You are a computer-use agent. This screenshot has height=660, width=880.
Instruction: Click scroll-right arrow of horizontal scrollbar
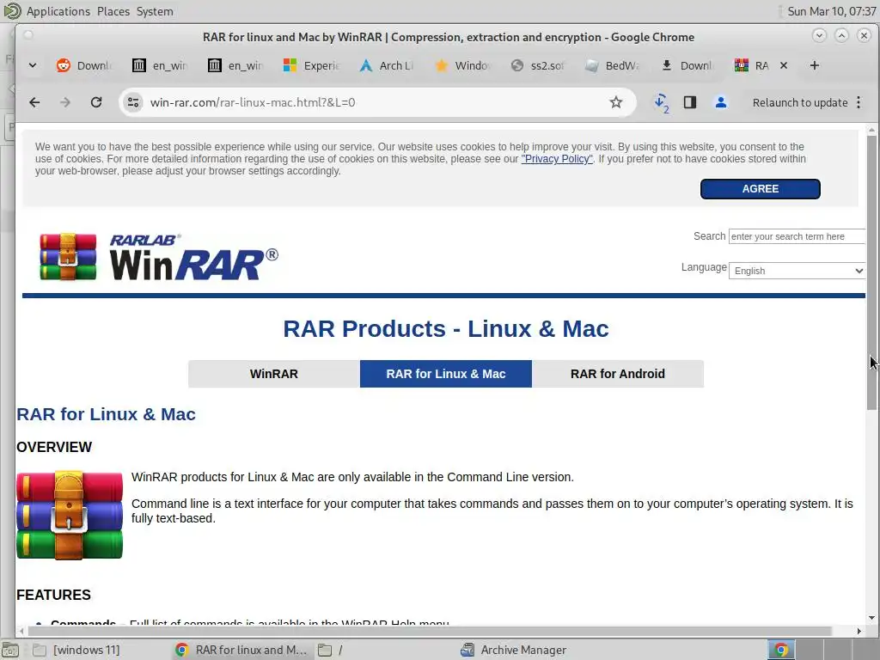tap(859, 631)
